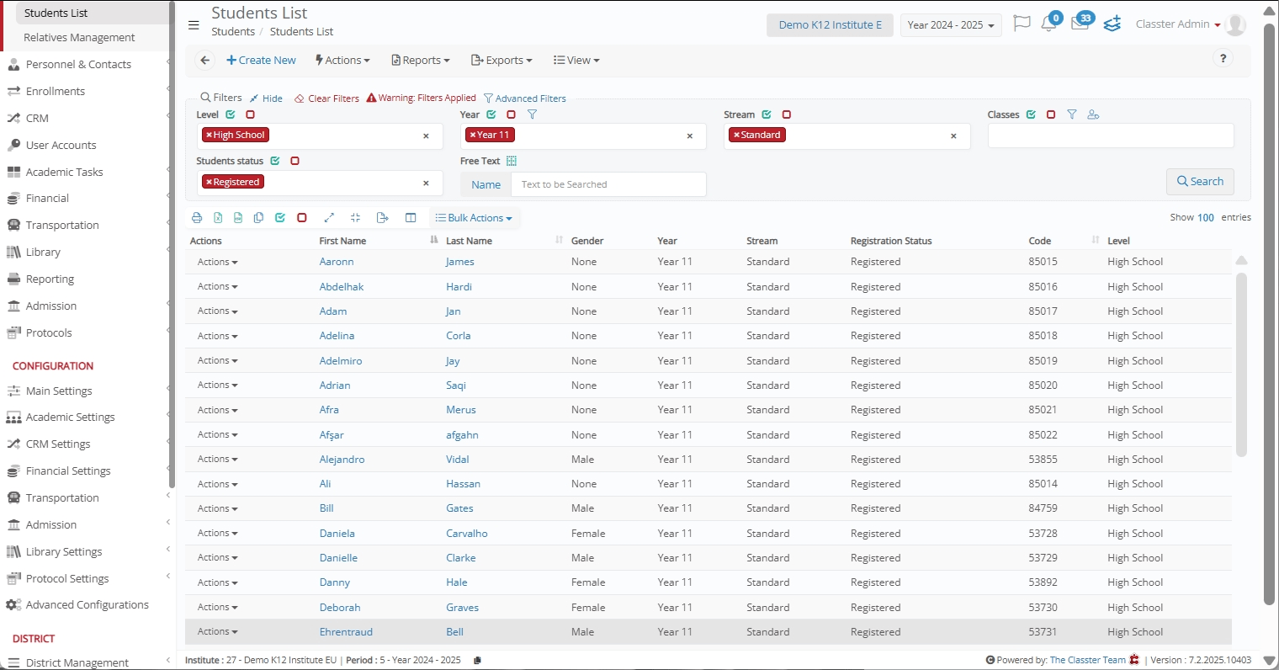Viewport: 1279px width, 670px height.
Task: Click the red deselect-all box beside Stream
Action: click(x=787, y=114)
